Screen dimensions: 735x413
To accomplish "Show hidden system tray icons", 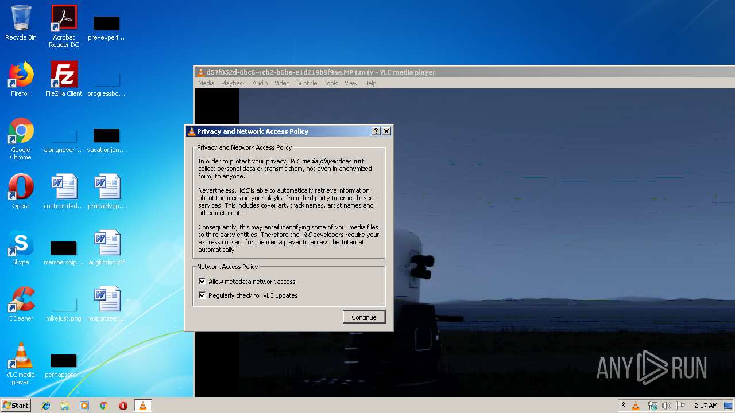I will pyautogui.click(x=623, y=406).
